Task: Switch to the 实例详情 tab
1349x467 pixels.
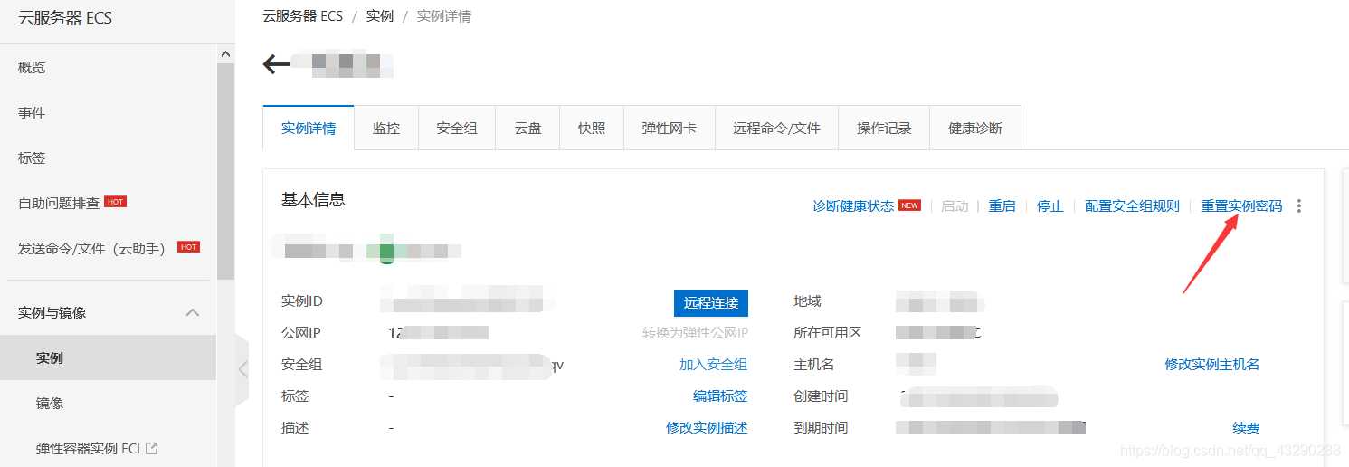Action: [309, 128]
